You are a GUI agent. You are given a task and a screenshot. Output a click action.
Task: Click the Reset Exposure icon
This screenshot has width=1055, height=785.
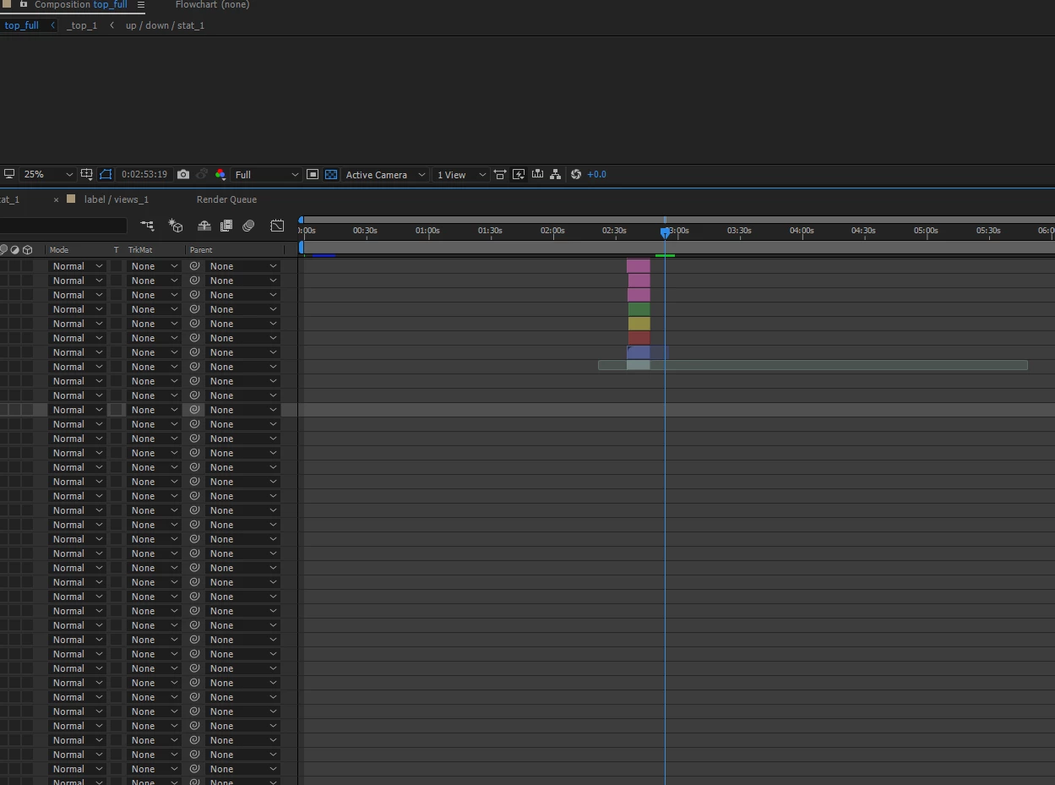click(576, 174)
